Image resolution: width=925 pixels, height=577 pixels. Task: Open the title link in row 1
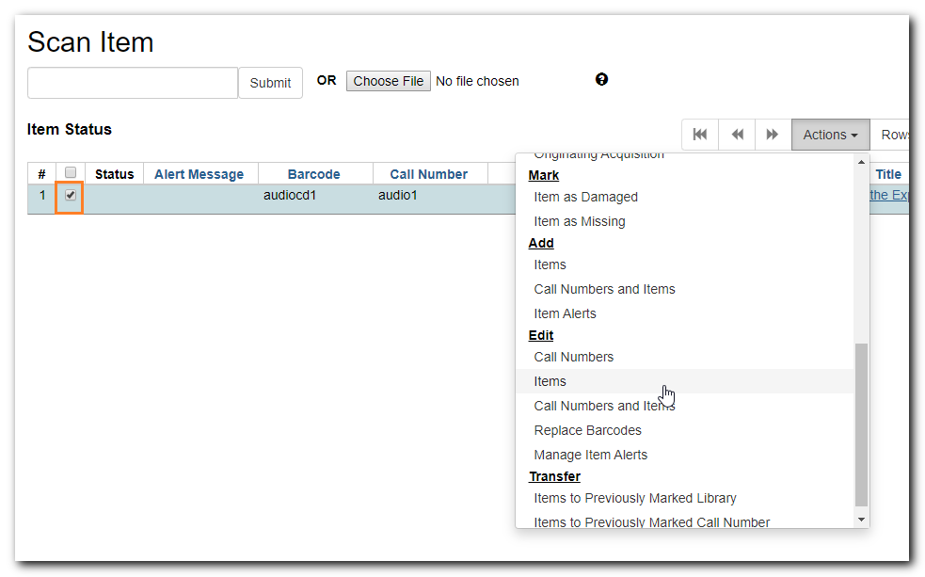pos(889,195)
